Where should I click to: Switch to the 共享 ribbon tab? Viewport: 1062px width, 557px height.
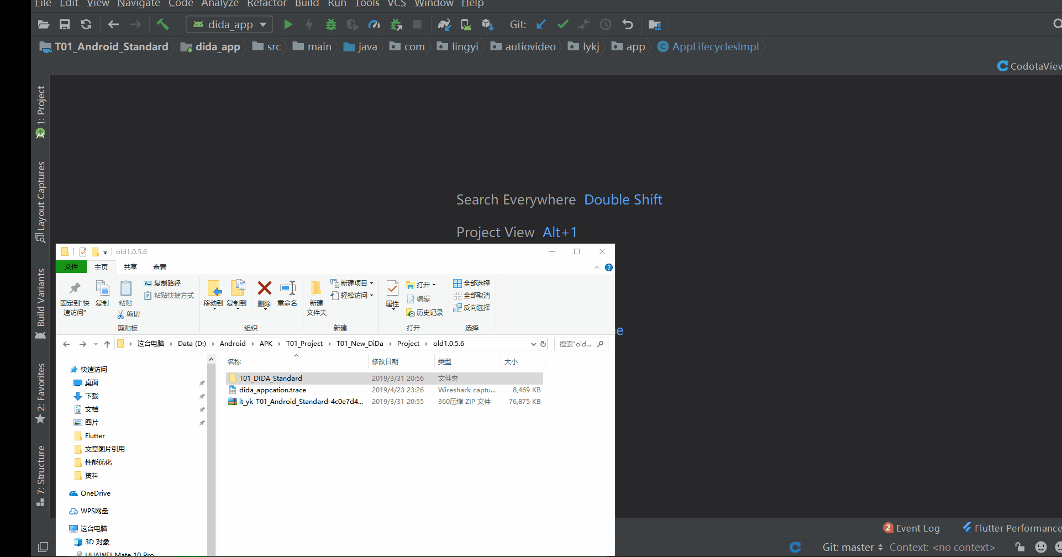[130, 267]
